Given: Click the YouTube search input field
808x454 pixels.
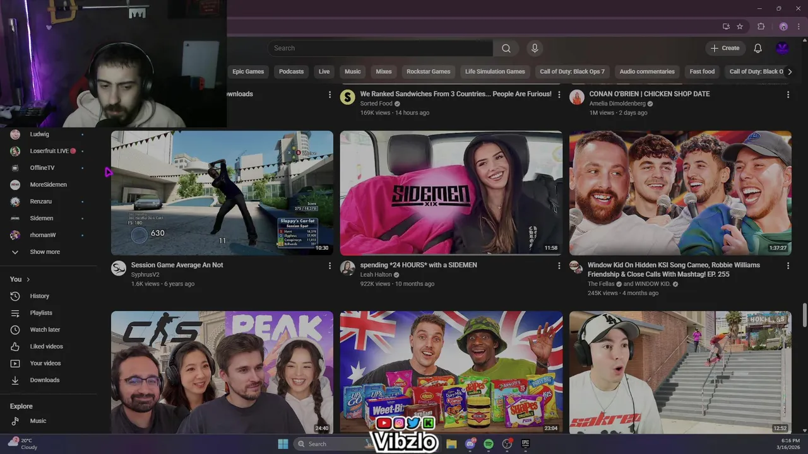Looking at the screenshot, I should pos(380,49).
